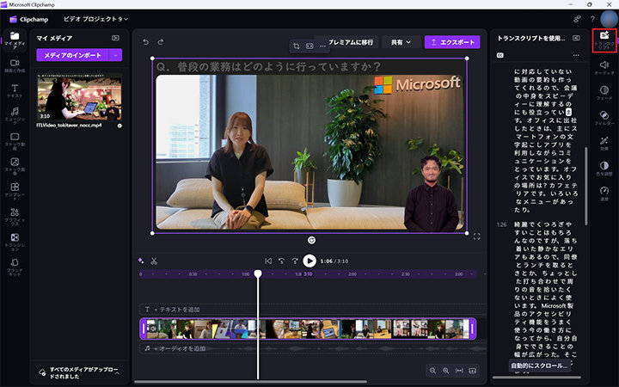The height and width of the screenshot is (387, 619).
Task: Skip to the start of the timeline
Action: click(268, 261)
